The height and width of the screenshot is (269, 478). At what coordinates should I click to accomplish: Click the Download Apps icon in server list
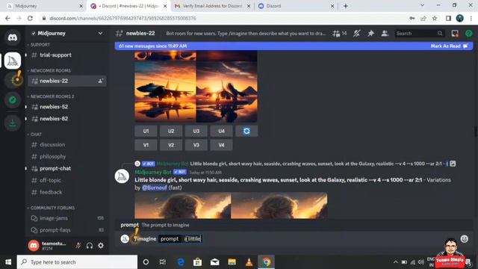pos(13,123)
